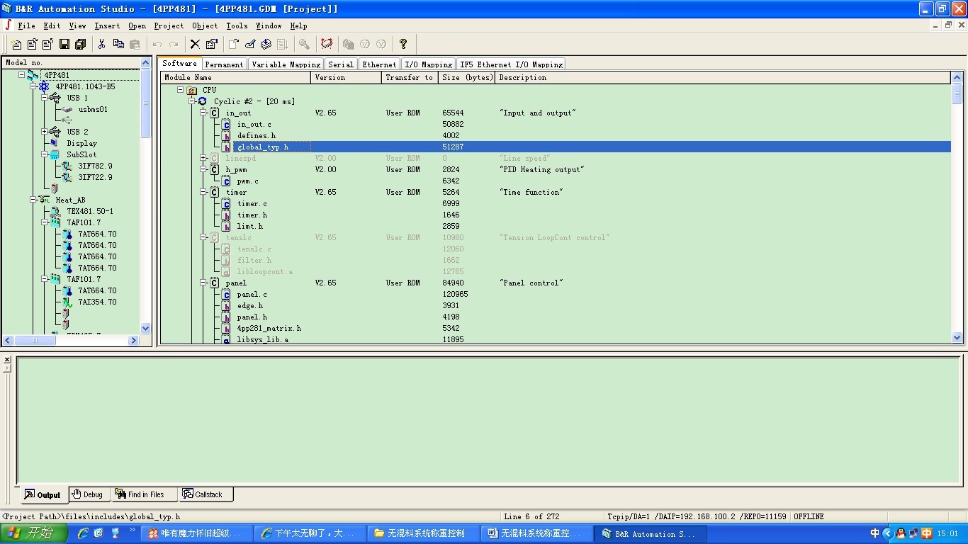Click the Delete X toolbar icon
The image size is (968, 544).
pyautogui.click(x=195, y=44)
